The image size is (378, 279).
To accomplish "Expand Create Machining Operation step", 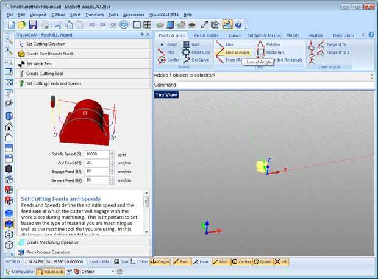I will [x=83, y=242].
